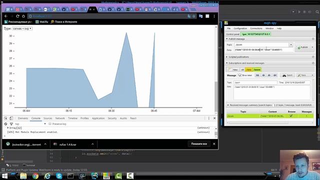Toggle the Show latest checkbox
The height and width of the screenshot is (180, 320).
click(x=240, y=75)
